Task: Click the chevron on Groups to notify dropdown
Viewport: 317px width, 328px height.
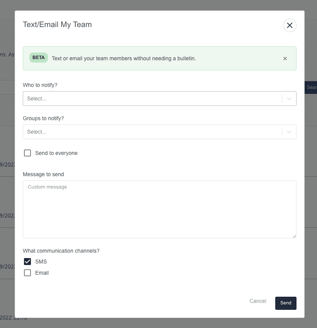Action: click(288, 132)
